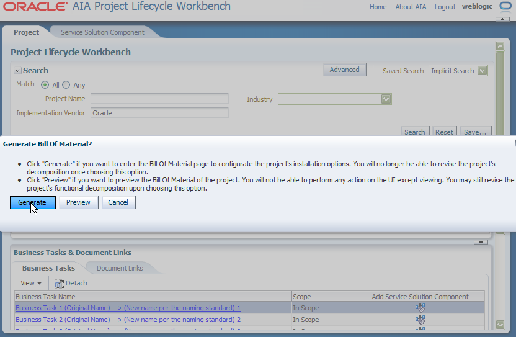The image size is (516, 337).
Task: Click Add Service Solution Component icon for Business Task 1
Action: click(x=420, y=308)
